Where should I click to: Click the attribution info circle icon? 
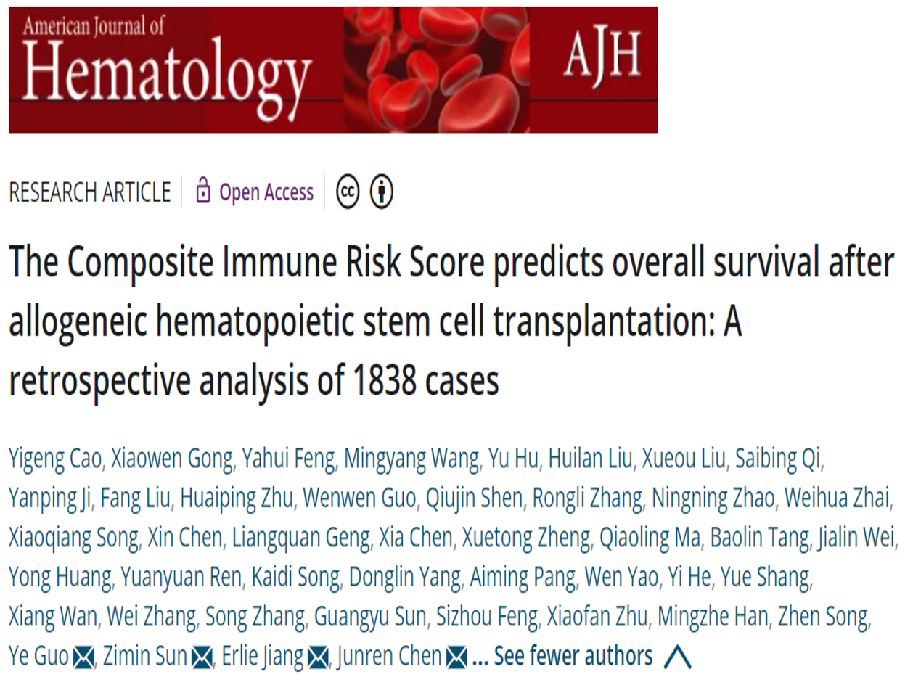coord(382,192)
